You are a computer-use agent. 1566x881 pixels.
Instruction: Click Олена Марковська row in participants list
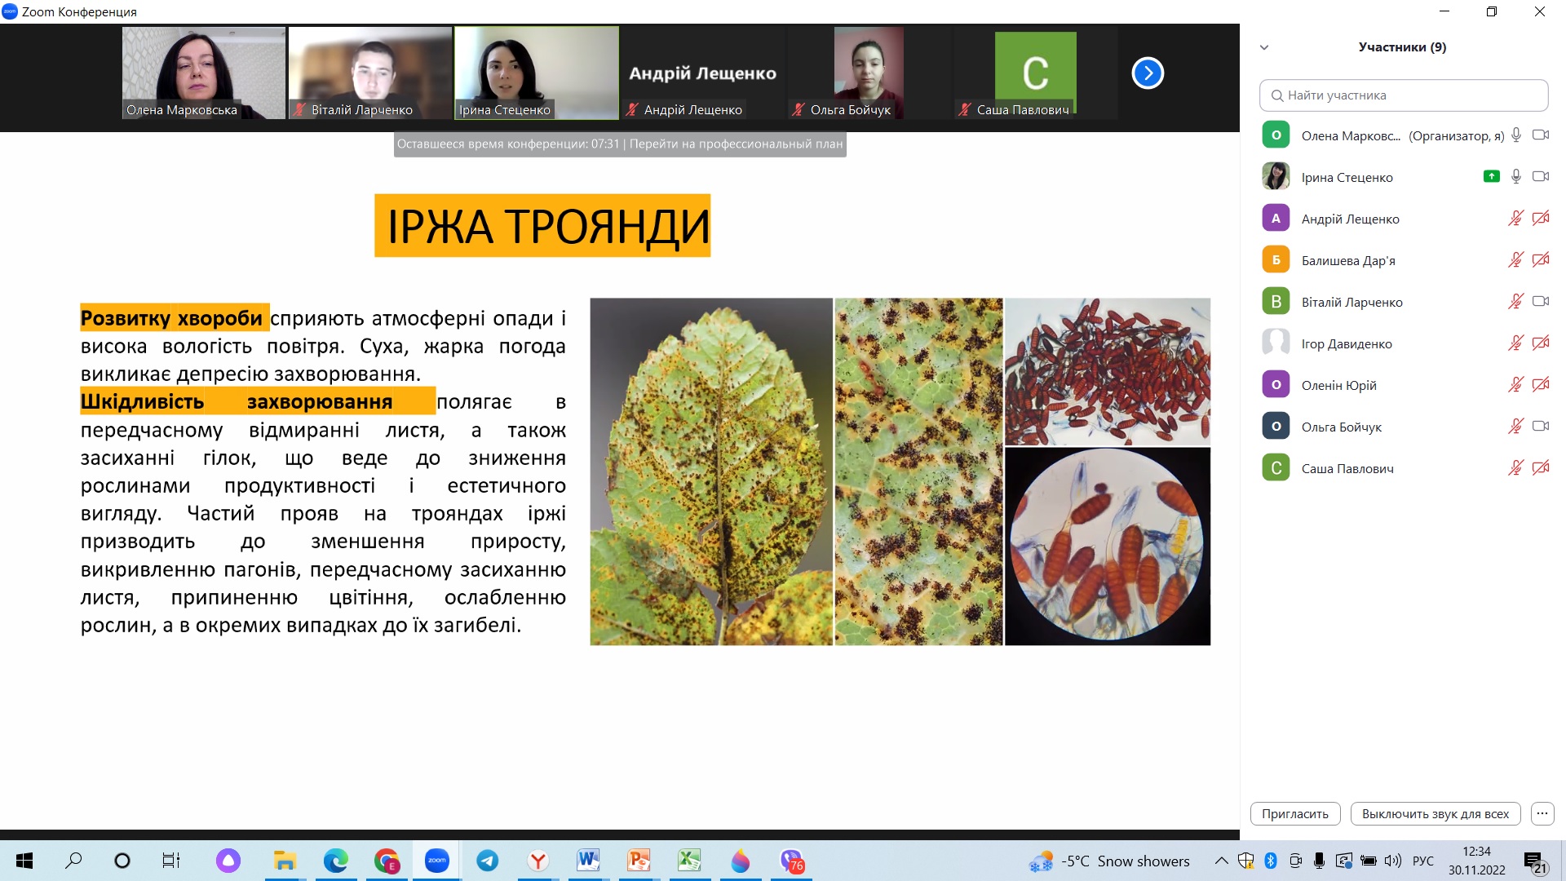pos(1404,135)
